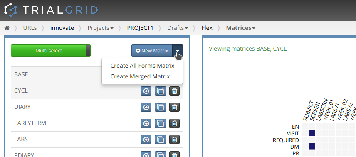Copy the EARLYTERM matrix
This screenshot has width=356, height=157.
[x=161, y=123]
